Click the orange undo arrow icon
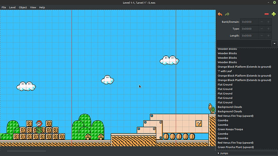The width and height of the screenshot is (278, 156). click(x=220, y=14)
